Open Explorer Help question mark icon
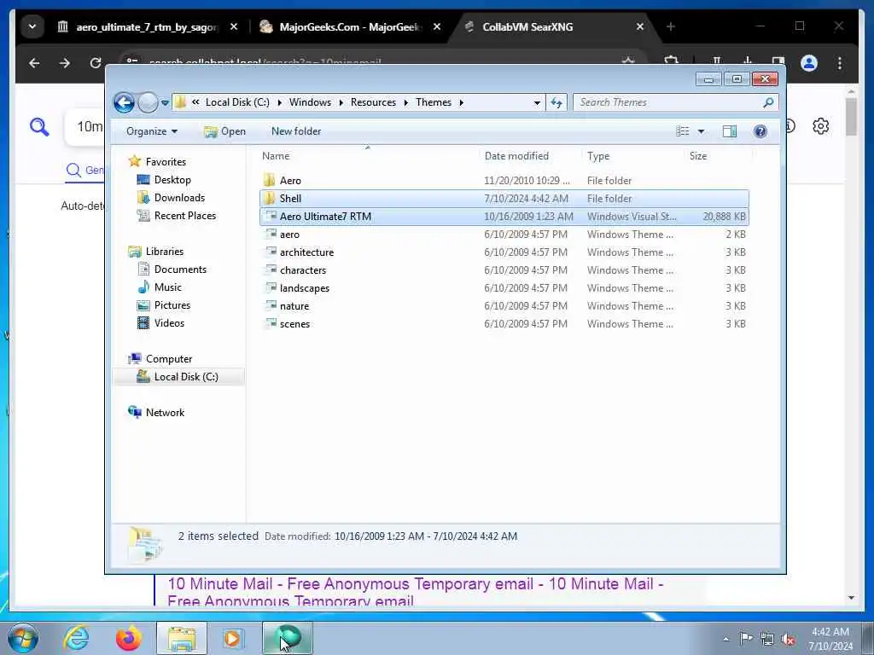The width and height of the screenshot is (874, 655). coord(760,131)
